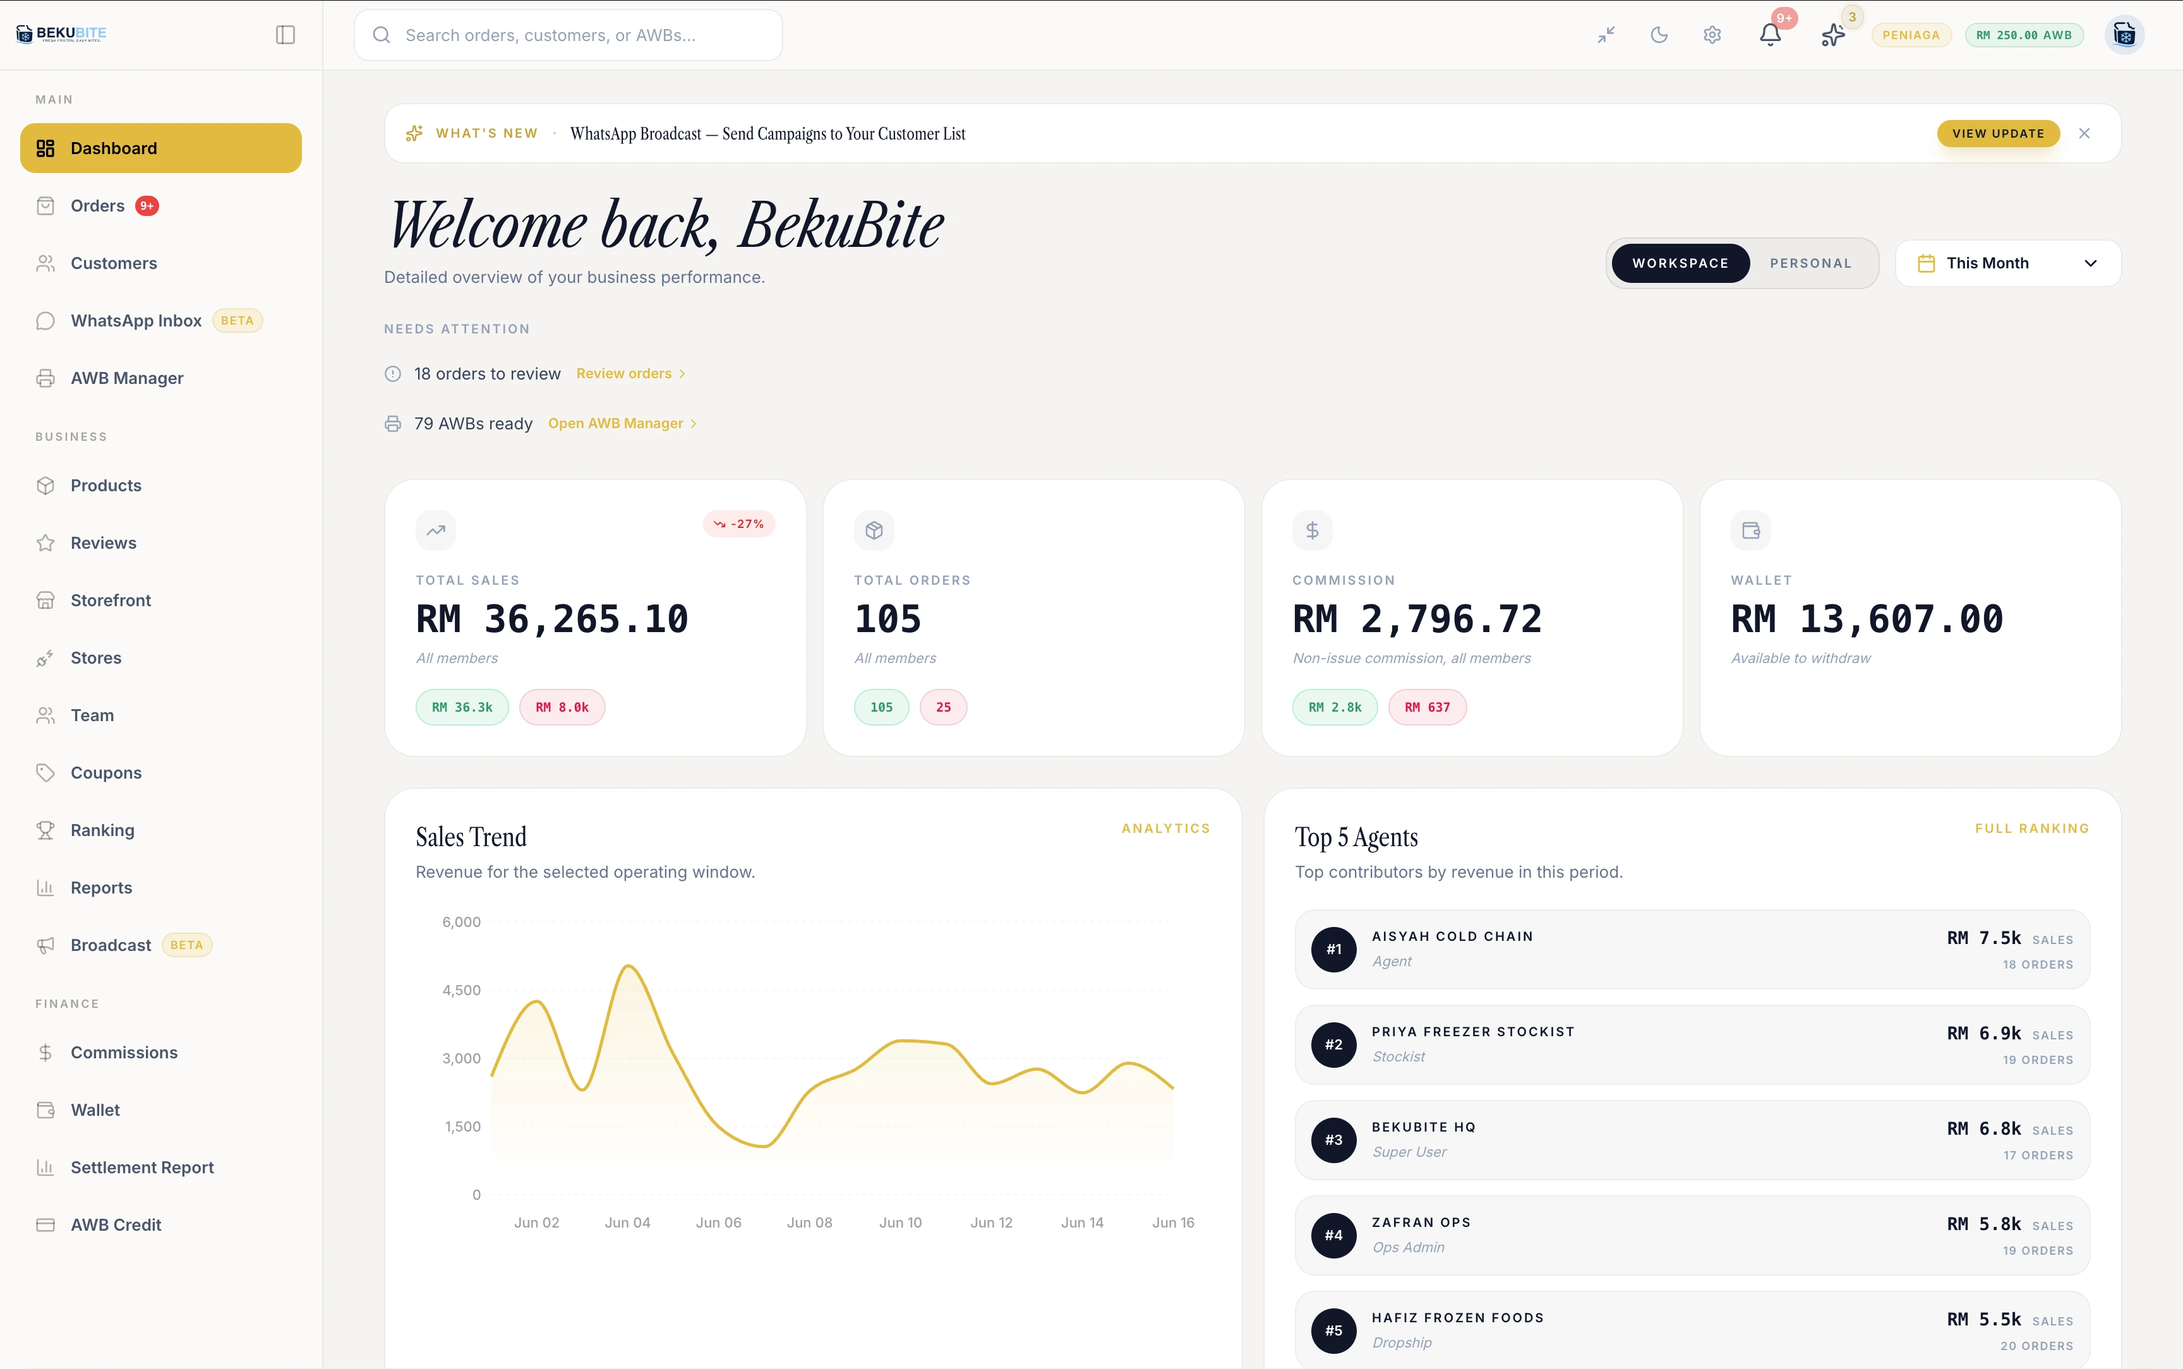The height and width of the screenshot is (1369, 2183).
Task: Click the Reviews star icon
Action: [x=45, y=542]
